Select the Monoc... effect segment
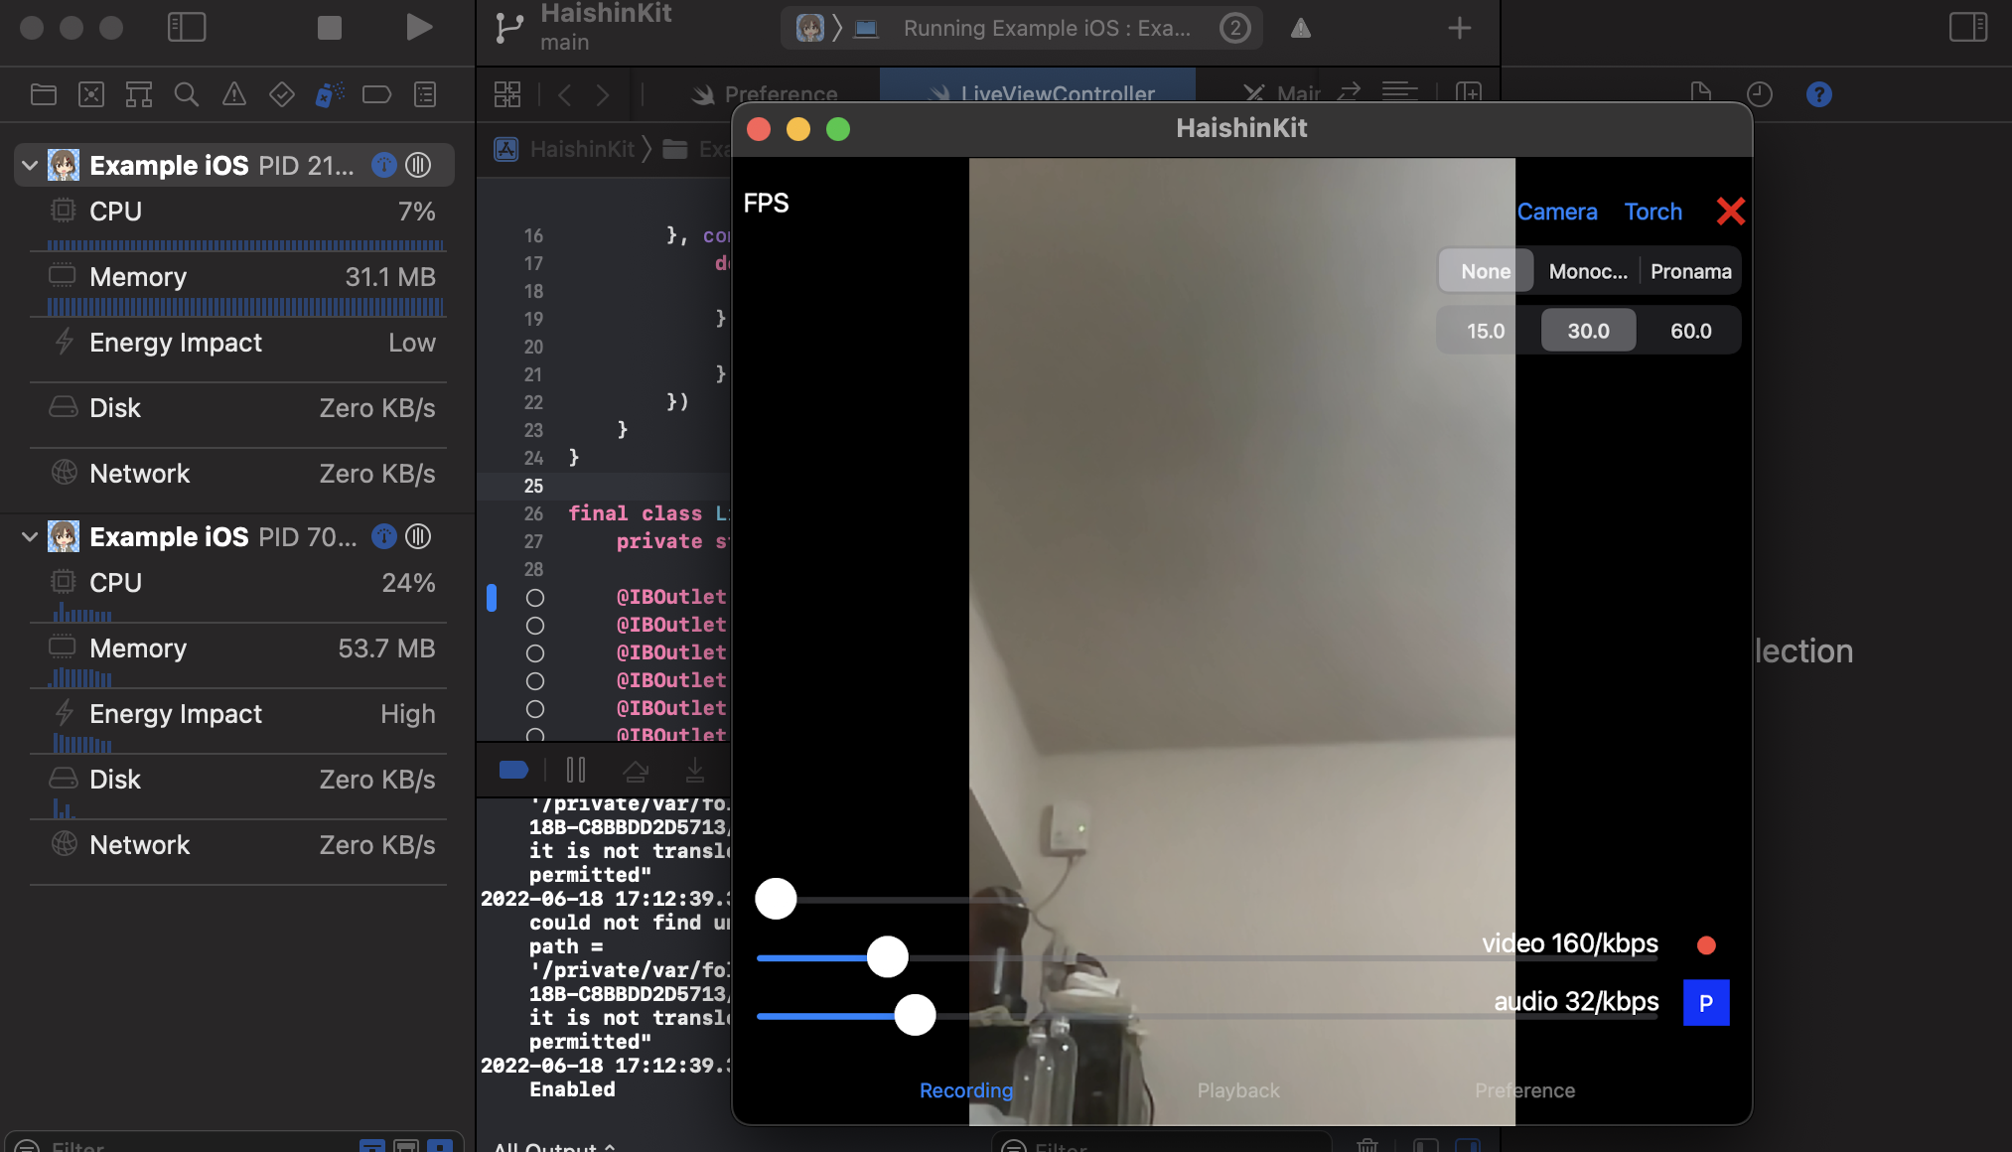The height and width of the screenshot is (1152, 2012). pyautogui.click(x=1588, y=271)
